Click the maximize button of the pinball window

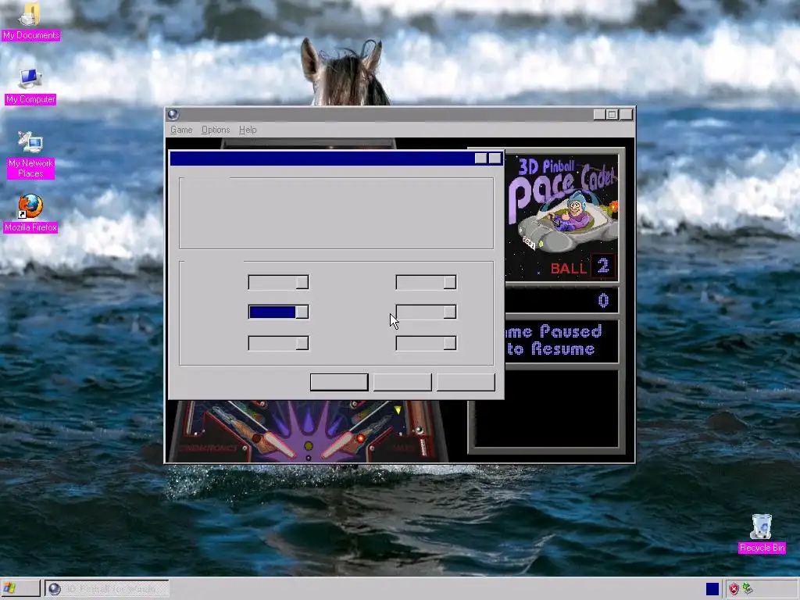tap(612, 114)
